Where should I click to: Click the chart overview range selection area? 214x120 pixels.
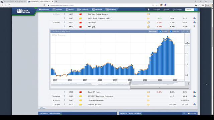click(159, 85)
